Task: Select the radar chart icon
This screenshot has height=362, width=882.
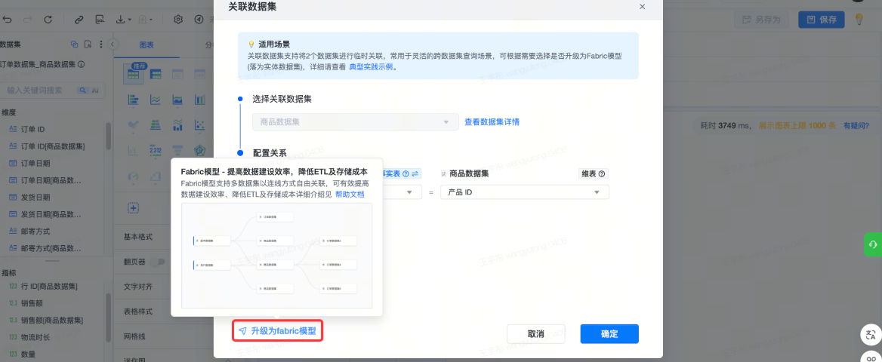Action: coord(199,150)
